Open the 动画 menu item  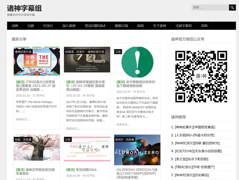15,26
